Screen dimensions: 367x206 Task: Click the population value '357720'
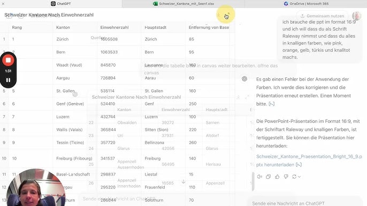point(108,142)
